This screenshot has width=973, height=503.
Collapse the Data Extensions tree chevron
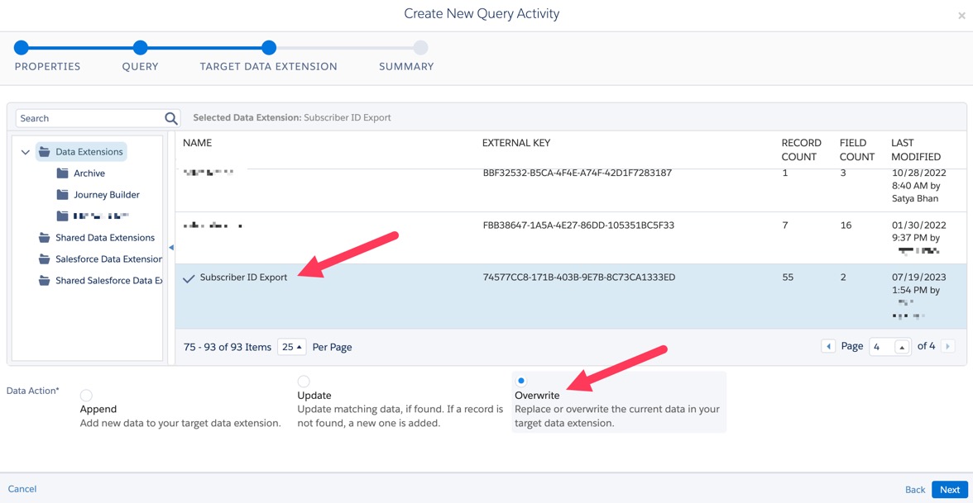coord(26,152)
